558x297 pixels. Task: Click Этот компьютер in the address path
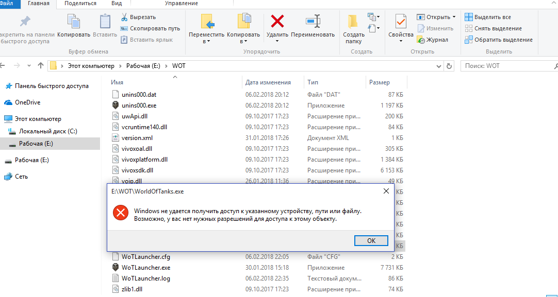(91, 66)
